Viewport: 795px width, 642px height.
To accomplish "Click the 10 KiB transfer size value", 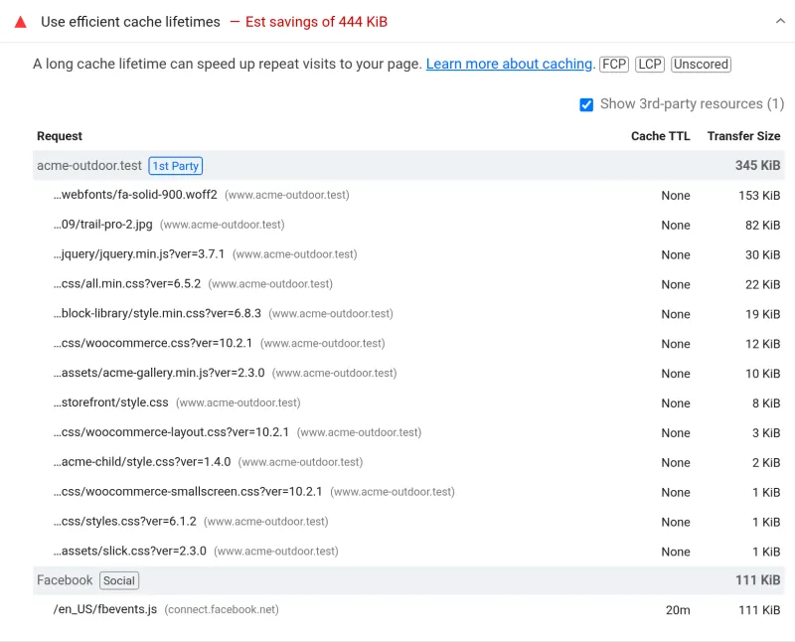I will [762, 374].
